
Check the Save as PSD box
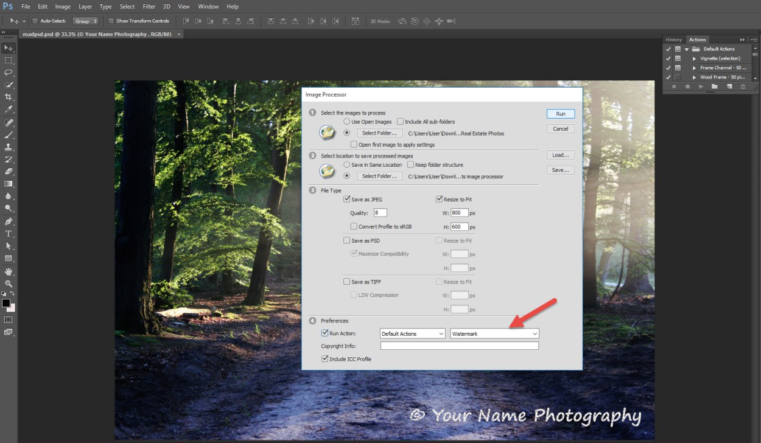[347, 240]
